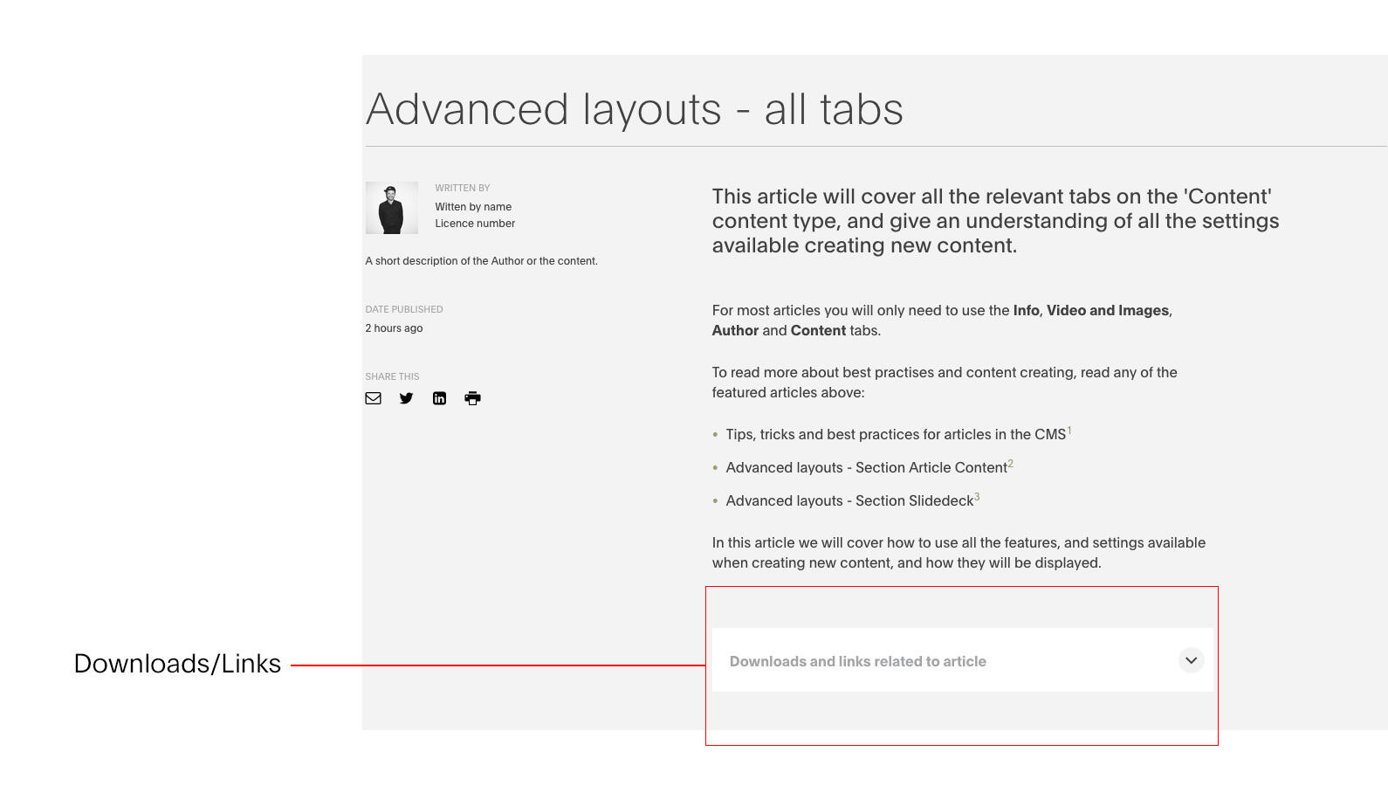Click the short author description text
Screen dimensions: 1388x786
pyautogui.click(x=481, y=261)
